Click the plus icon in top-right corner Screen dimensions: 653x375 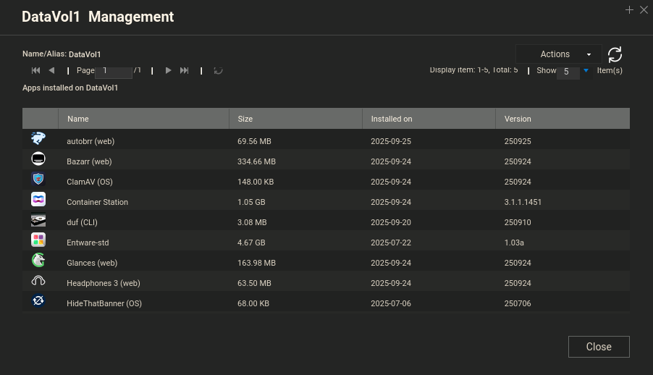click(x=629, y=9)
